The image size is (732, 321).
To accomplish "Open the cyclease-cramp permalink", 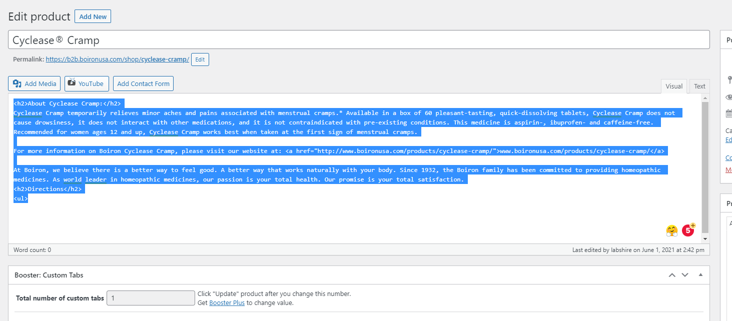I will click(117, 59).
